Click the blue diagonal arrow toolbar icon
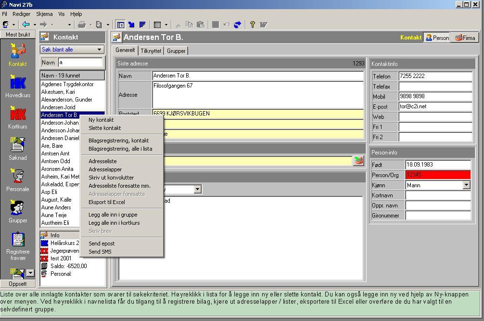 point(131,25)
